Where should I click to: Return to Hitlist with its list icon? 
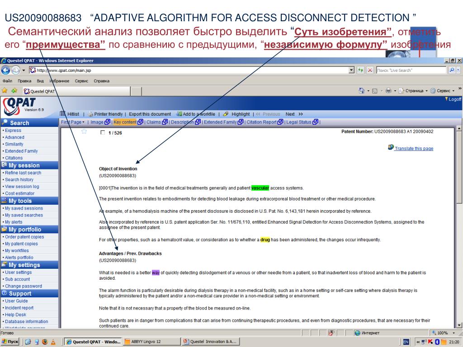pos(62,114)
